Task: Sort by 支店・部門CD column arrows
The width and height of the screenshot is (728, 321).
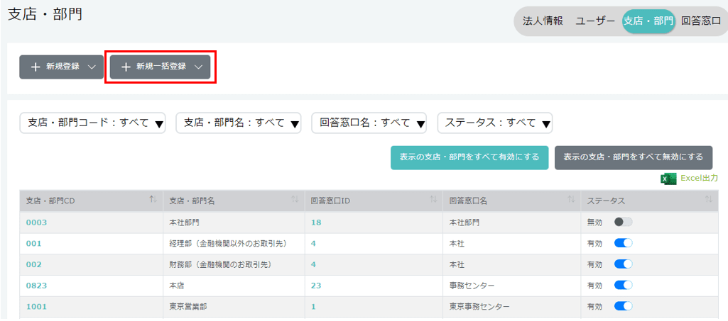Action: click(153, 201)
